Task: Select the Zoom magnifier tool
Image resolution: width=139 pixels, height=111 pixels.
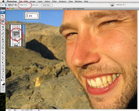Action: click(x=3, y=78)
